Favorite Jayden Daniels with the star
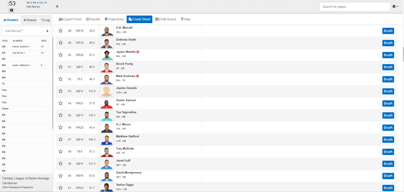This screenshot has height=192, width=404. [x=60, y=91]
